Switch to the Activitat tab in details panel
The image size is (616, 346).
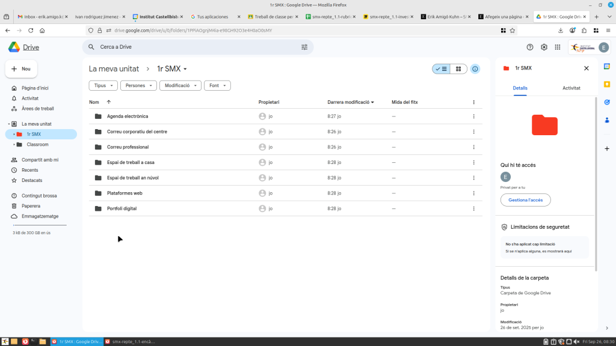coord(571,88)
